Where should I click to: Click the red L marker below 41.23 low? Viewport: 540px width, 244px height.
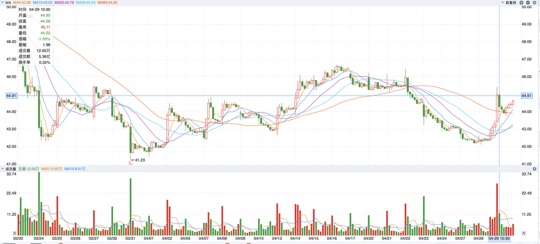coord(130,163)
